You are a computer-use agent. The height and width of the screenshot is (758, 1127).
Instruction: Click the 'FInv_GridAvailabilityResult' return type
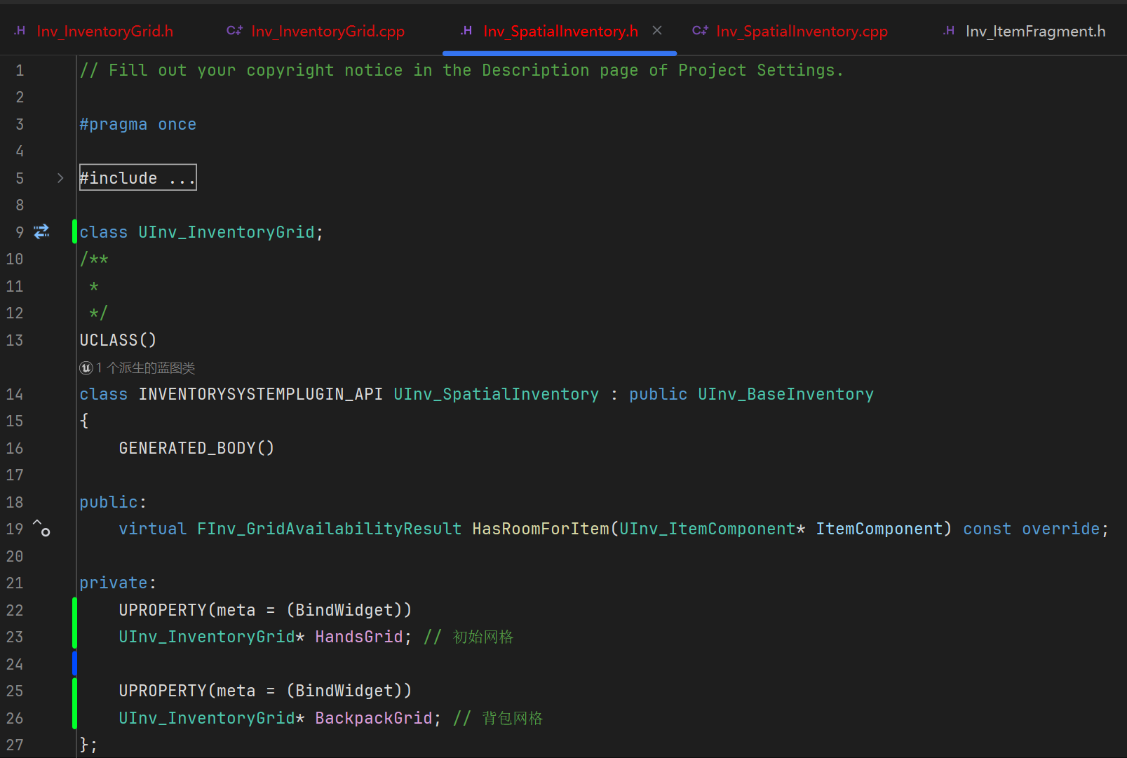tap(329, 529)
